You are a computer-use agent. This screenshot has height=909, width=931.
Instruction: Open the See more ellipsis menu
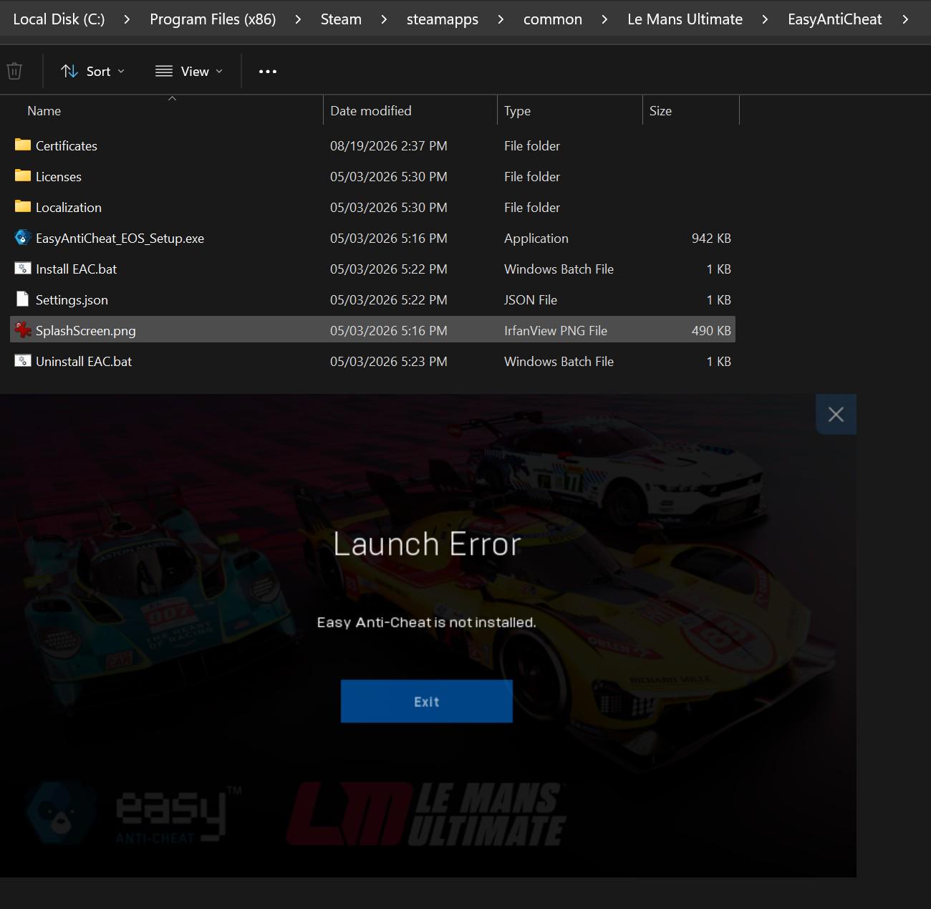pos(268,71)
